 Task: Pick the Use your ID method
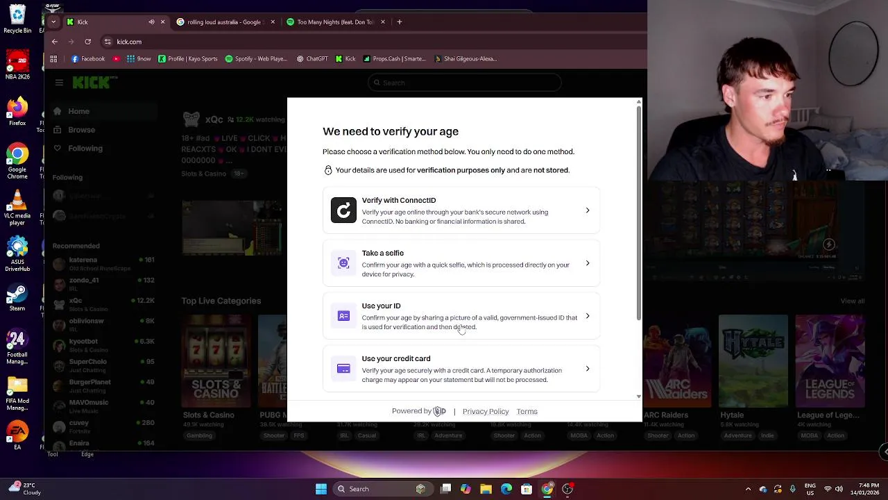(x=461, y=316)
